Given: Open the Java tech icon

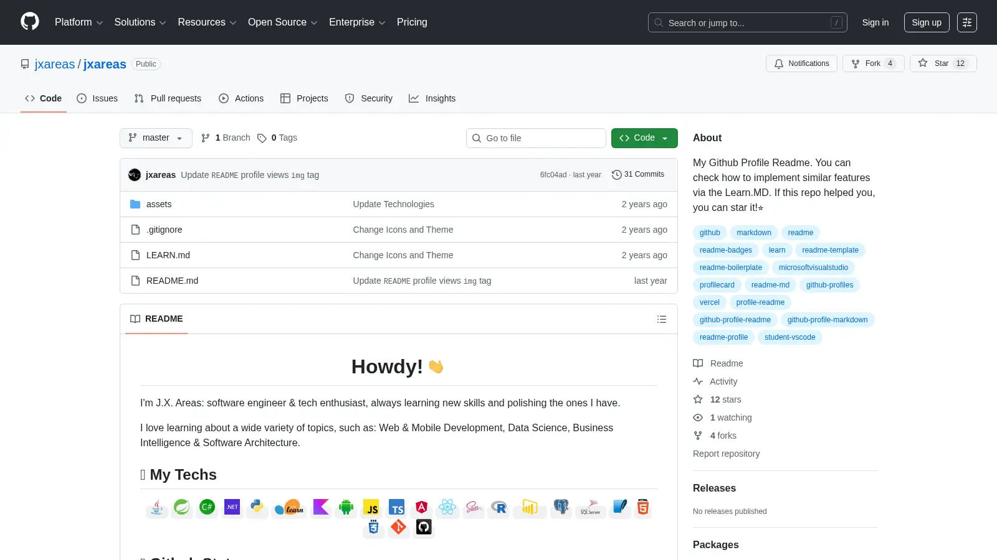Looking at the screenshot, I should pyautogui.click(x=157, y=508).
